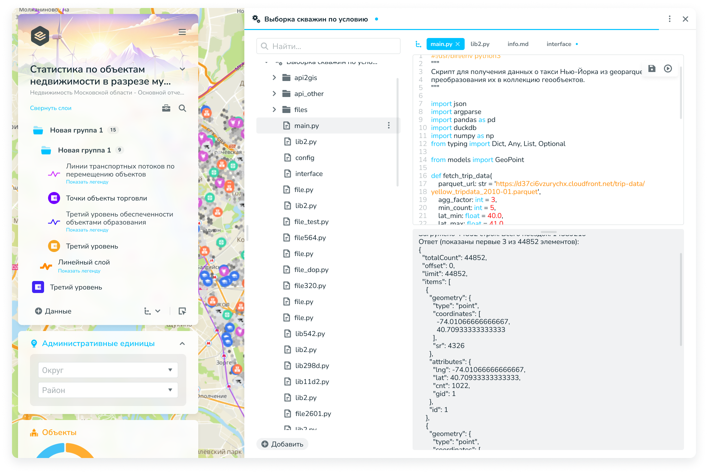
Task: Click the orange line icon for Линейный слой
Action: point(46,266)
